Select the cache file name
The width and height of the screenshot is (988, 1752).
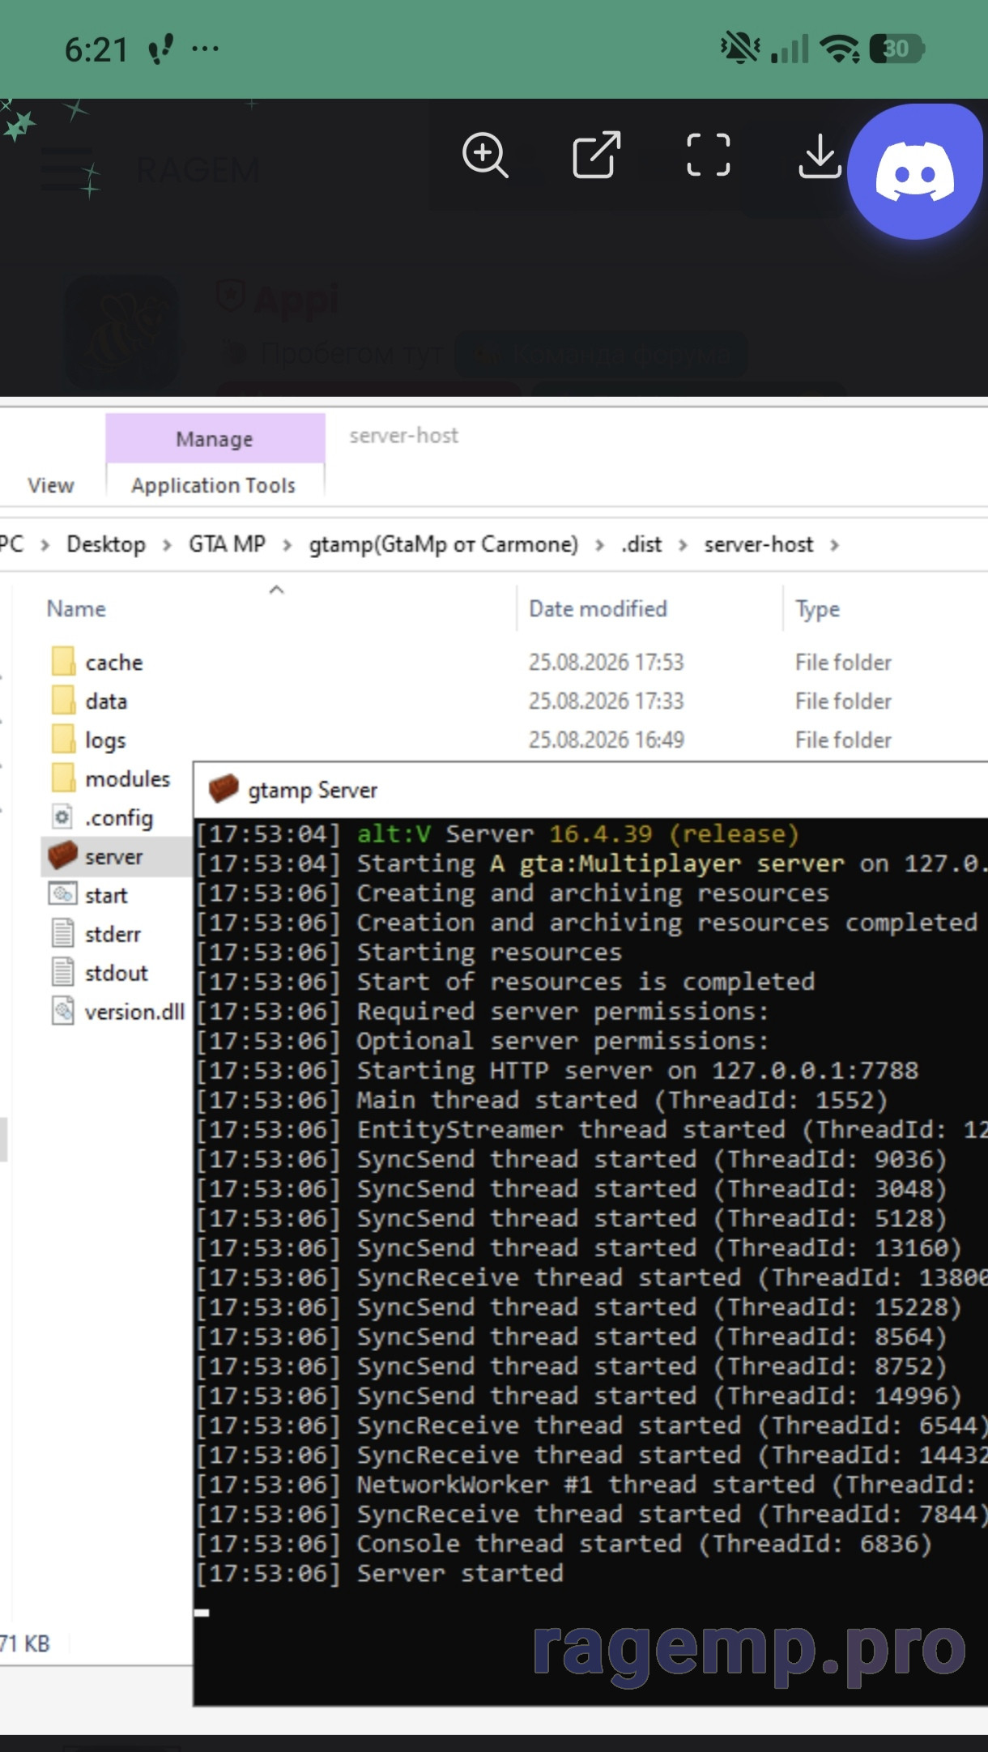(114, 662)
